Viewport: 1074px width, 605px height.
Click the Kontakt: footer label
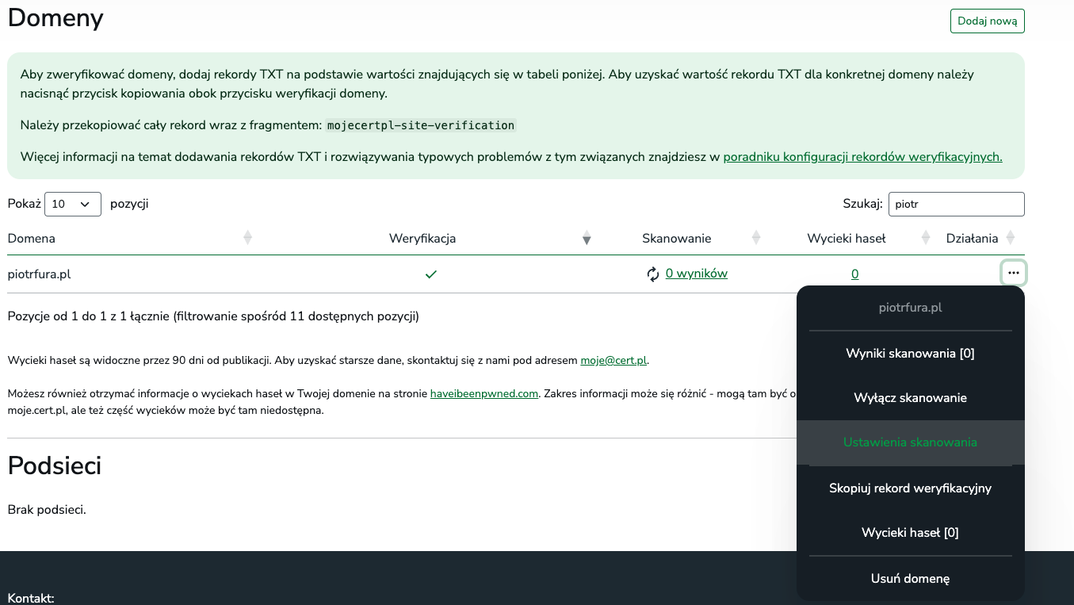coord(31,598)
